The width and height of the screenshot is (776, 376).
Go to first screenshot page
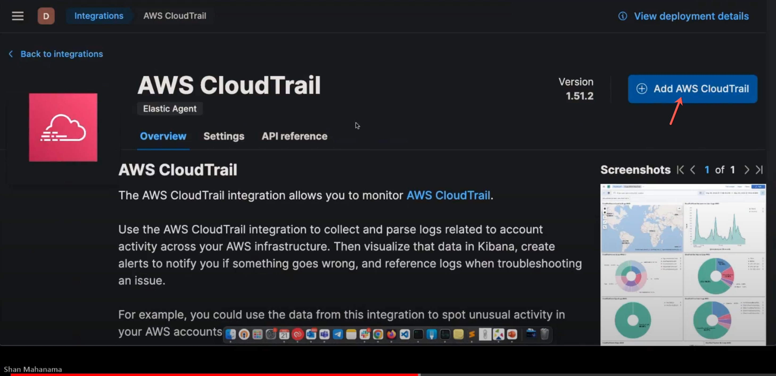point(680,170)
